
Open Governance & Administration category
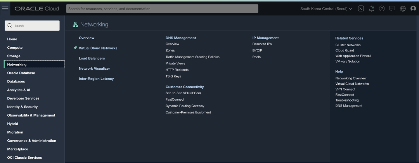[31, 141]
